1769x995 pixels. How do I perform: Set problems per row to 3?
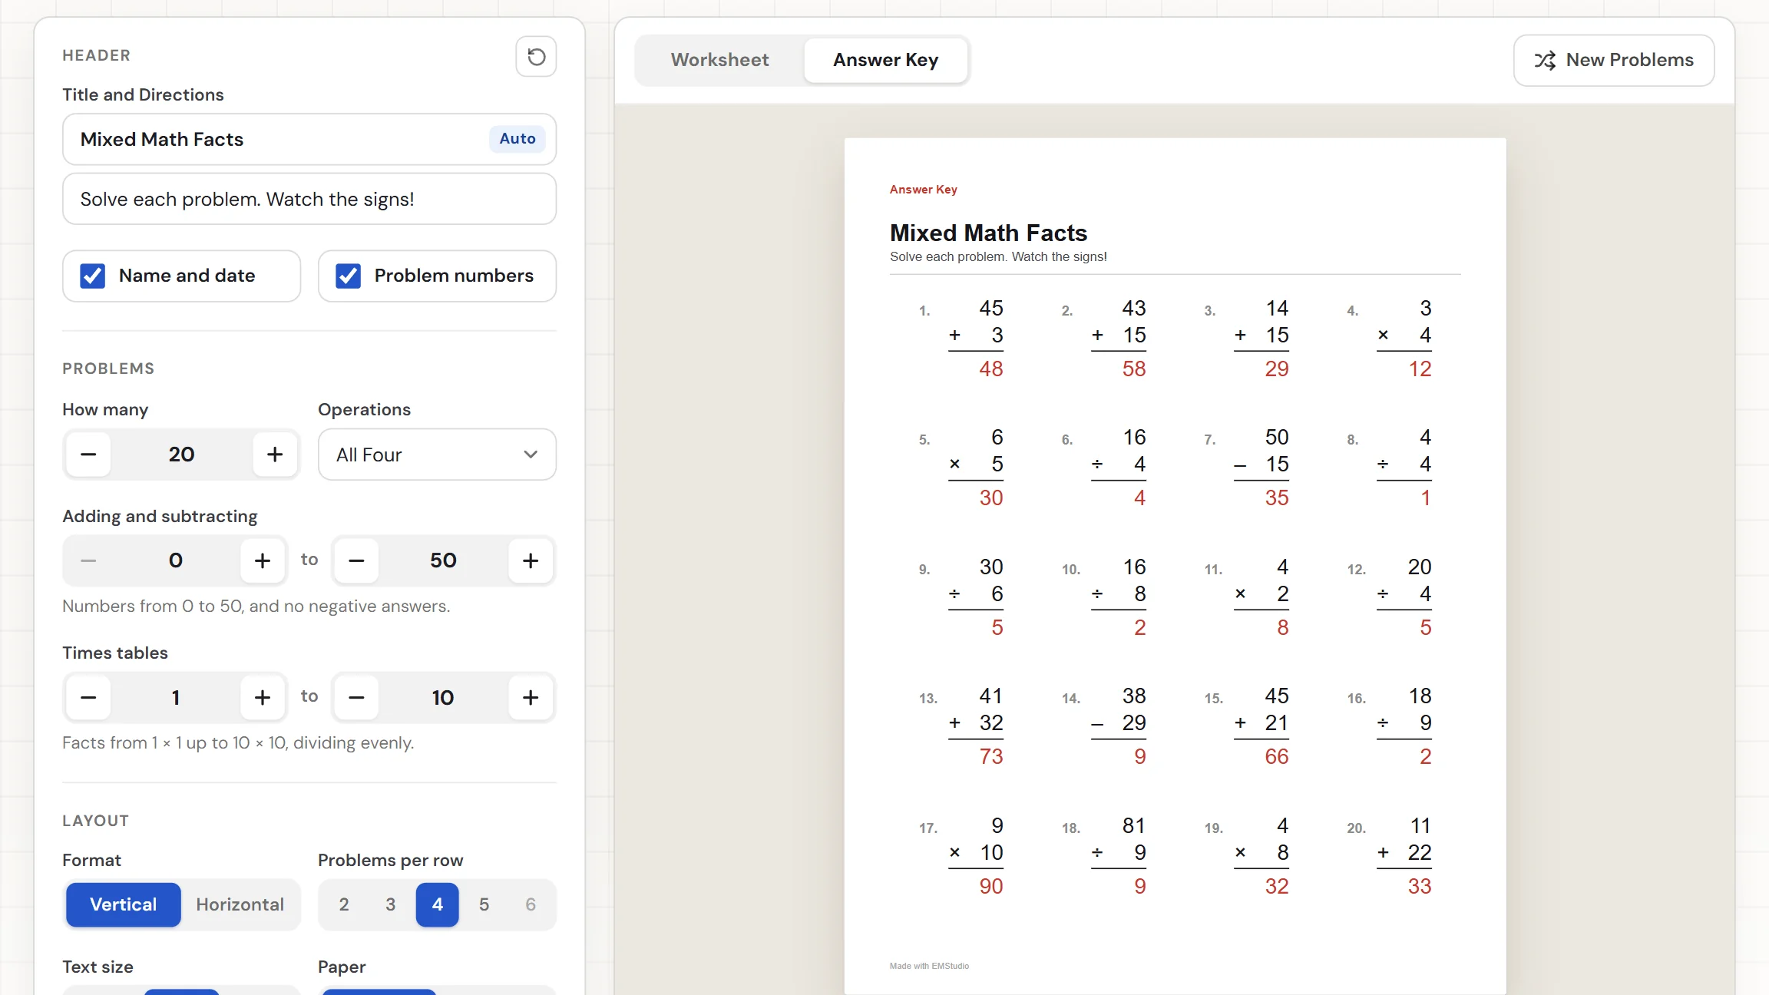391,904
